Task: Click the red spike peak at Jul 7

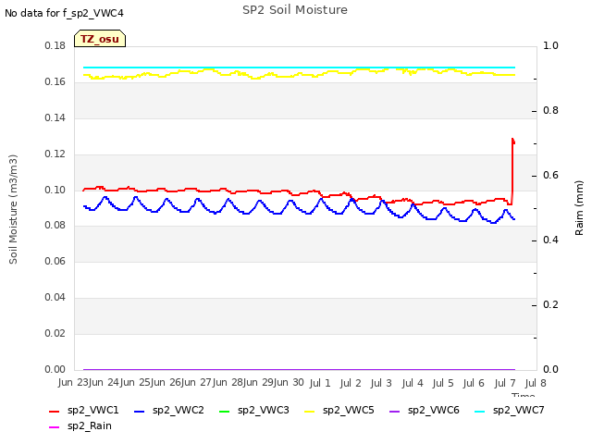Action: click(512, 140)
